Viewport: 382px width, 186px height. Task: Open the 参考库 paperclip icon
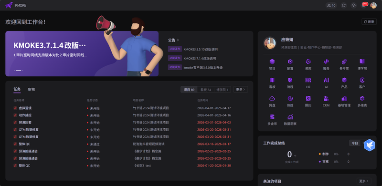click(x=344, y=62)
